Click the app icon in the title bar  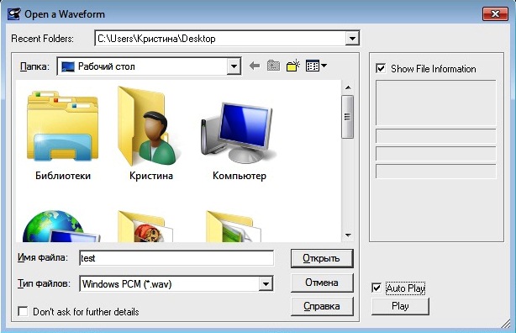14,14
